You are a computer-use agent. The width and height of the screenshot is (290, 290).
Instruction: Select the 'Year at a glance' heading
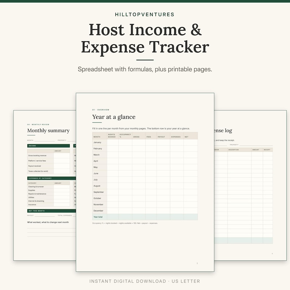pos(114,117)
